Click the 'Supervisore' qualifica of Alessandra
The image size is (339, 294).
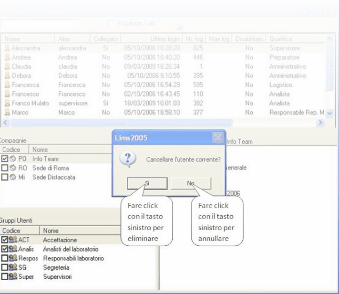[x=285, y=48]
